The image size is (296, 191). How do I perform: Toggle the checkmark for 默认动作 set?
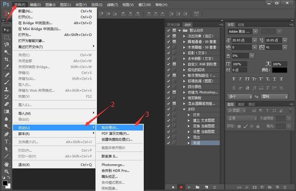[168, 30]
